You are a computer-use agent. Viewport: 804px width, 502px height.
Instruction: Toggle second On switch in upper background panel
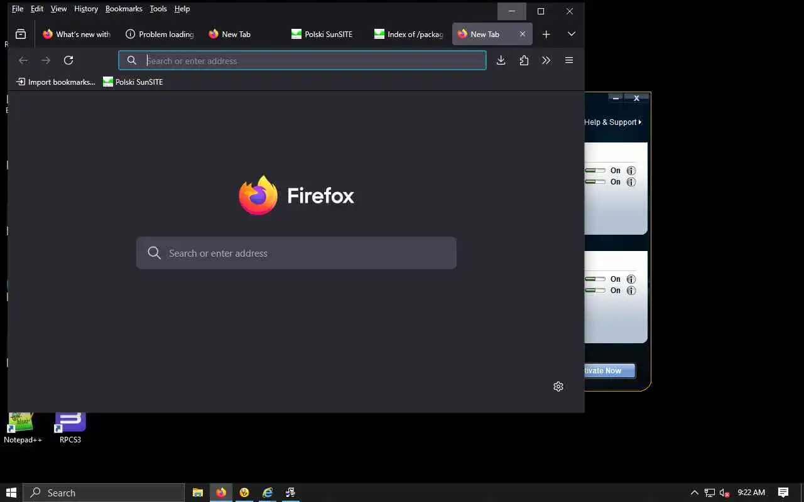point(595,182)
